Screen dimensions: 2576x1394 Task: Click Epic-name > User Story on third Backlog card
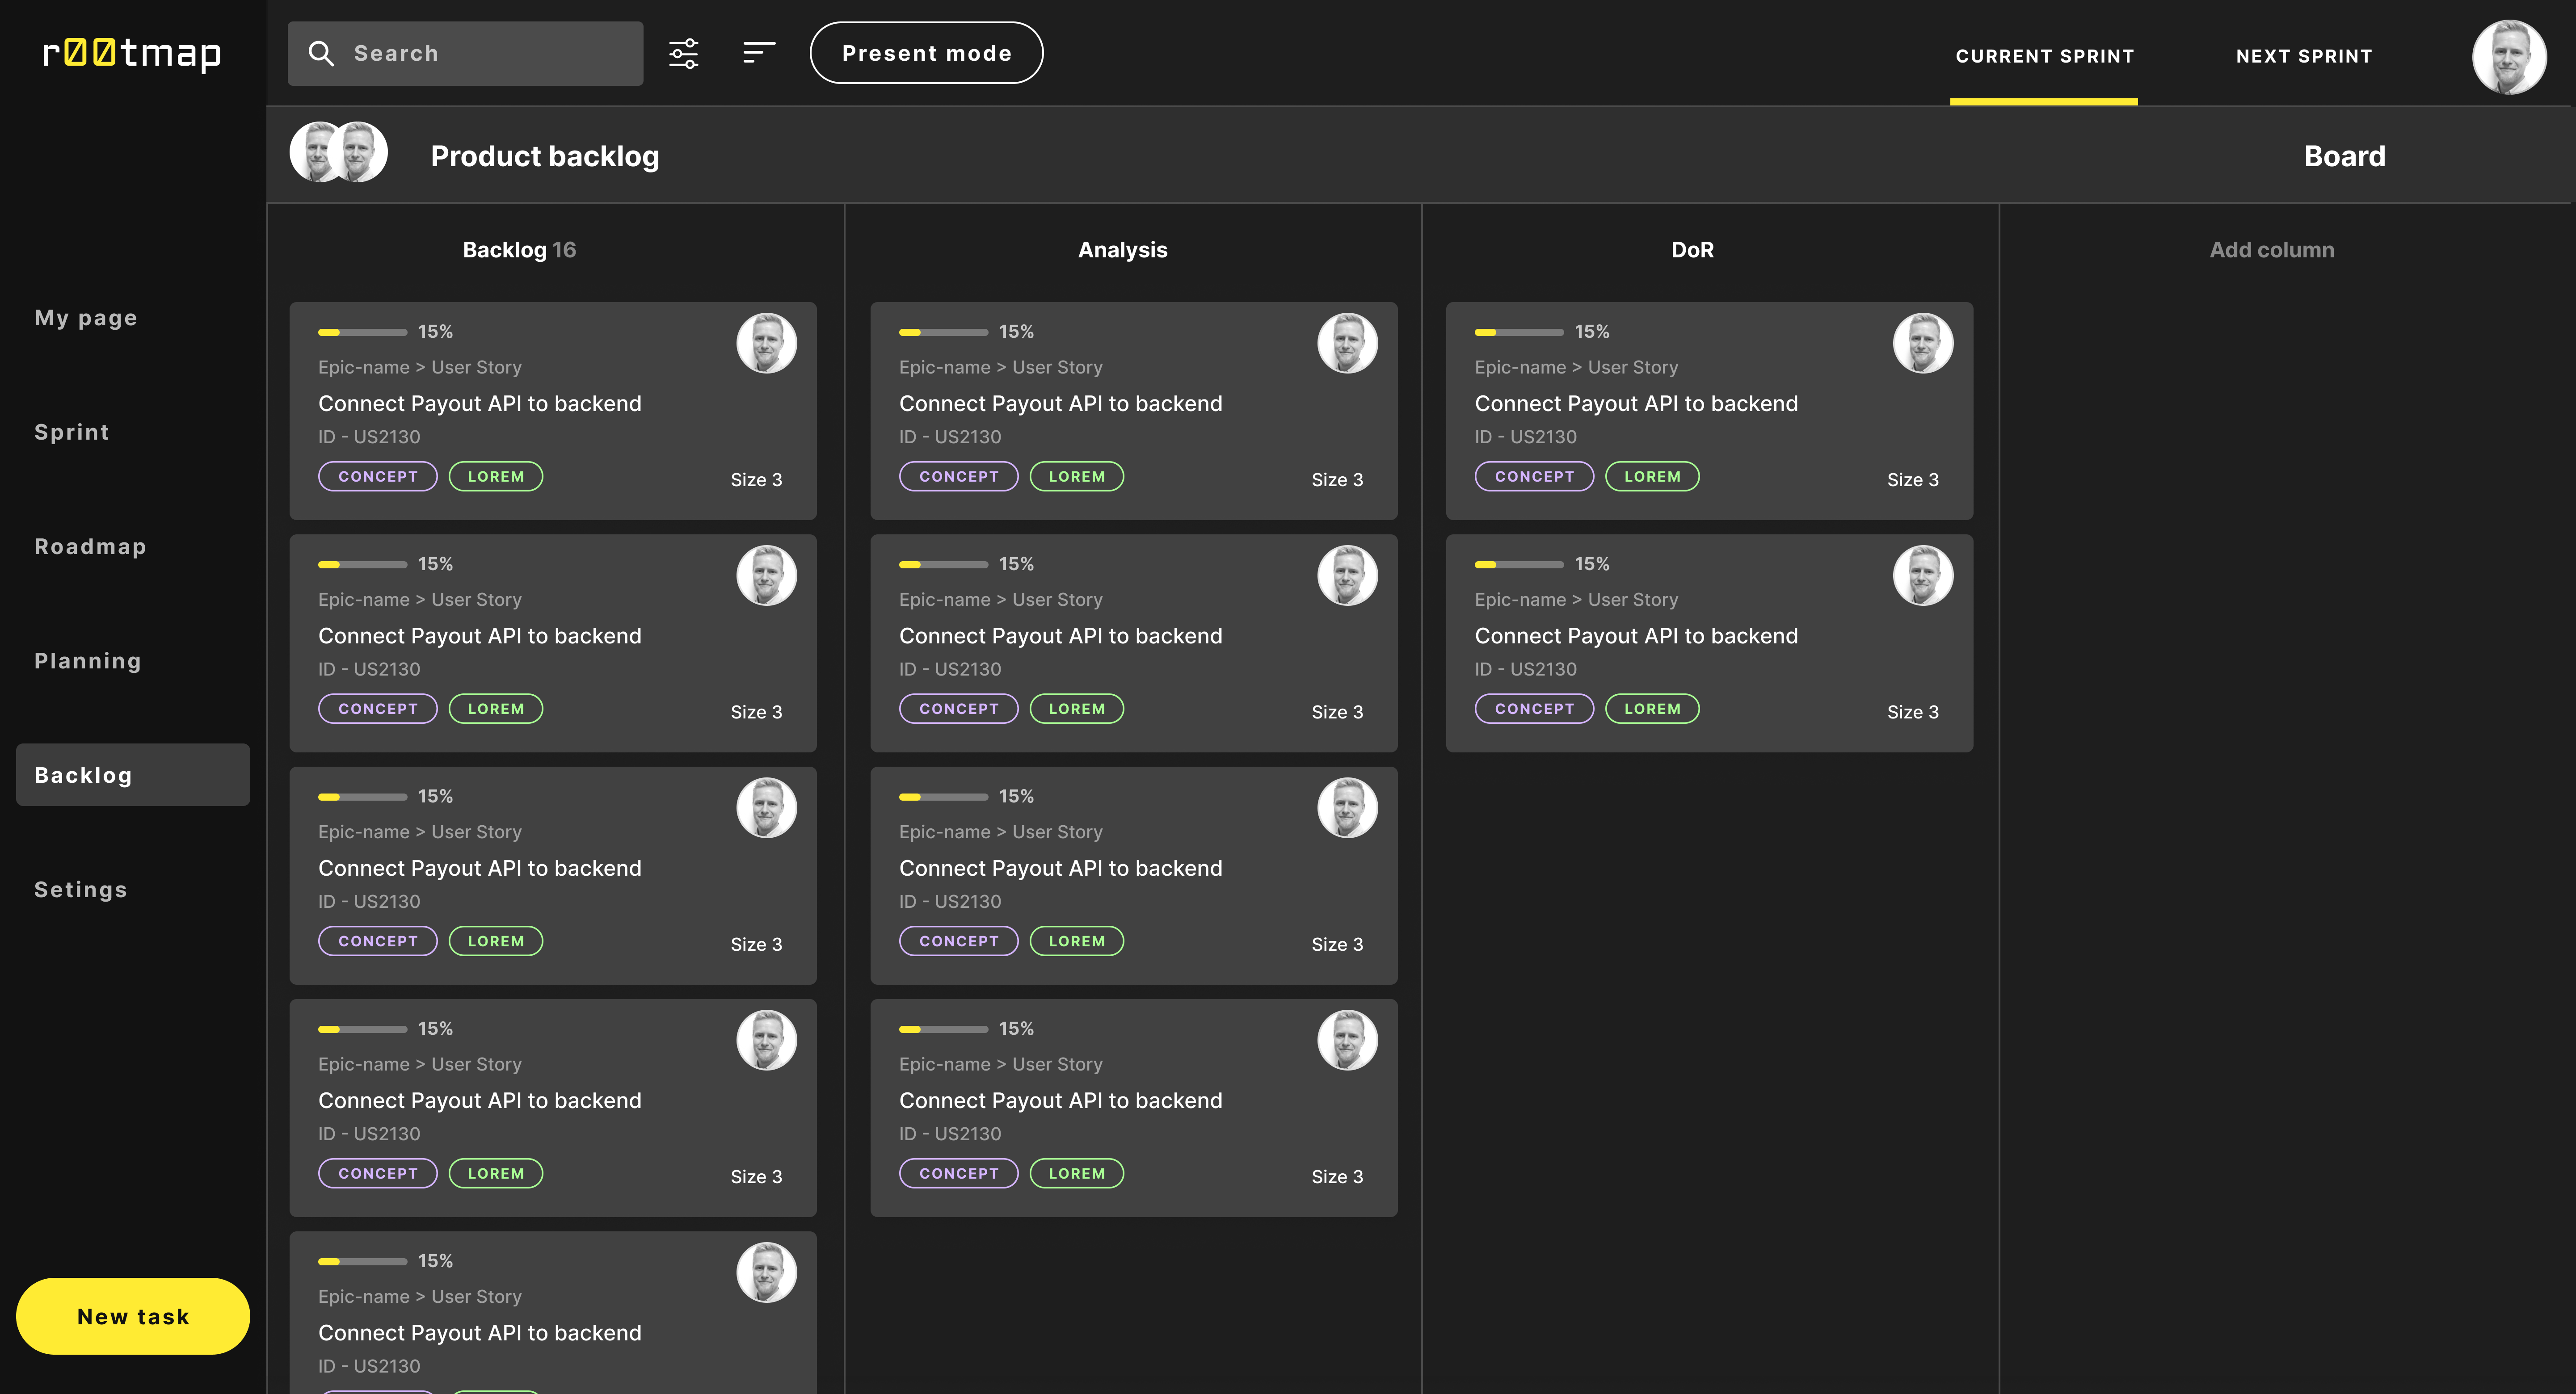coord(420,832)
